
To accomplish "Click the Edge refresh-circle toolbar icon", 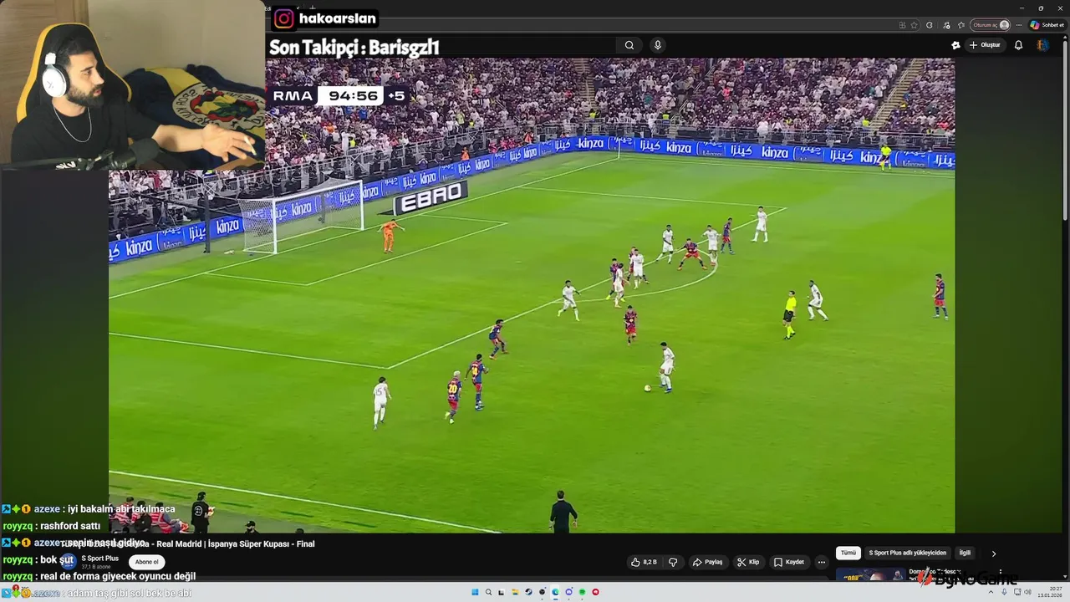I will [929, 25].
